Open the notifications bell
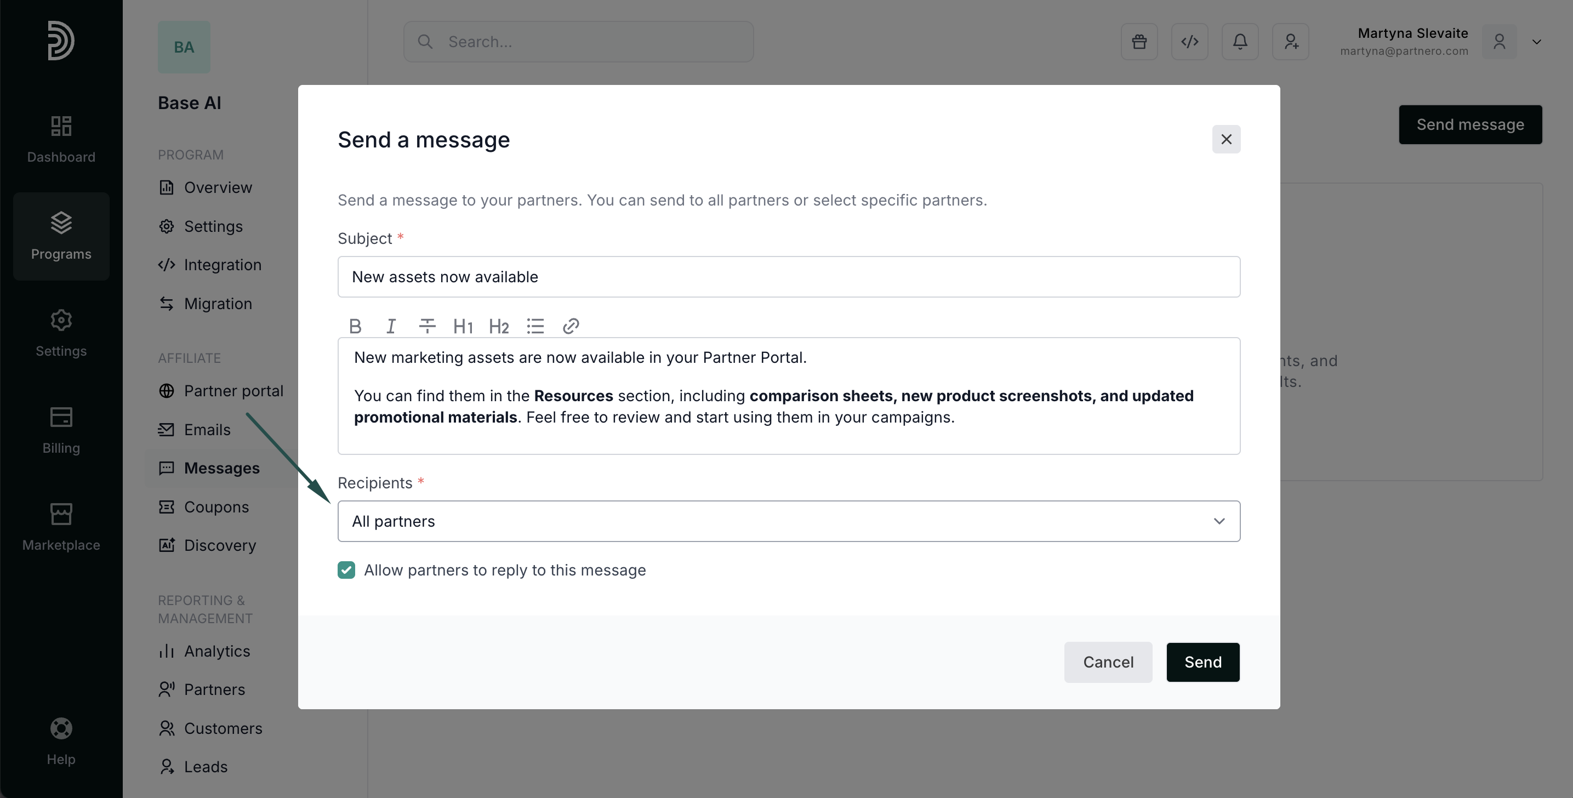The width and height of the screenshot is (1573, 798). point(1240,42)
